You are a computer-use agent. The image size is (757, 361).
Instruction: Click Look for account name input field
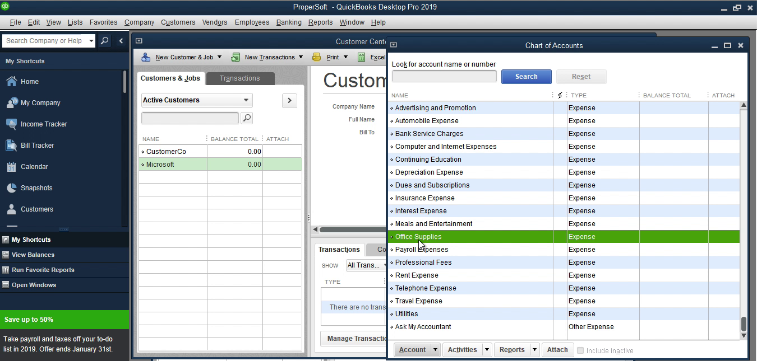(444, 76)
